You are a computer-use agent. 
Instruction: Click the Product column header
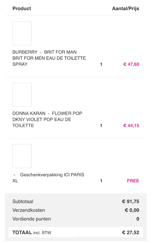[x=22, y=9]
